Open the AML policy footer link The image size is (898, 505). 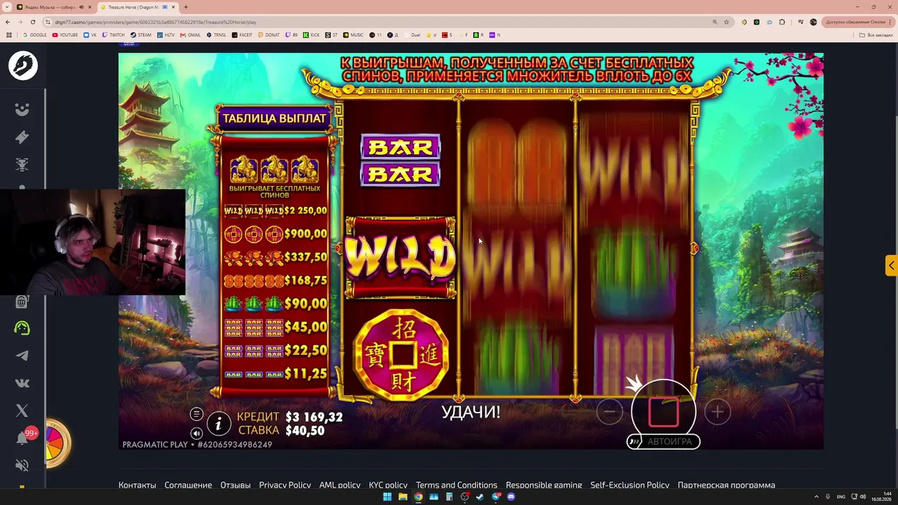tap(340, 485)
